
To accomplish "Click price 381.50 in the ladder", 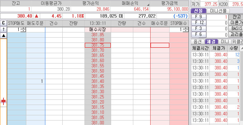I will tap(98, 71).
